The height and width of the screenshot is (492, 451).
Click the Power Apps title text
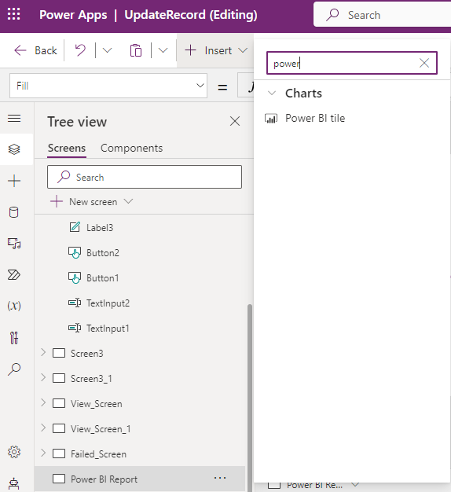[73, 15]
